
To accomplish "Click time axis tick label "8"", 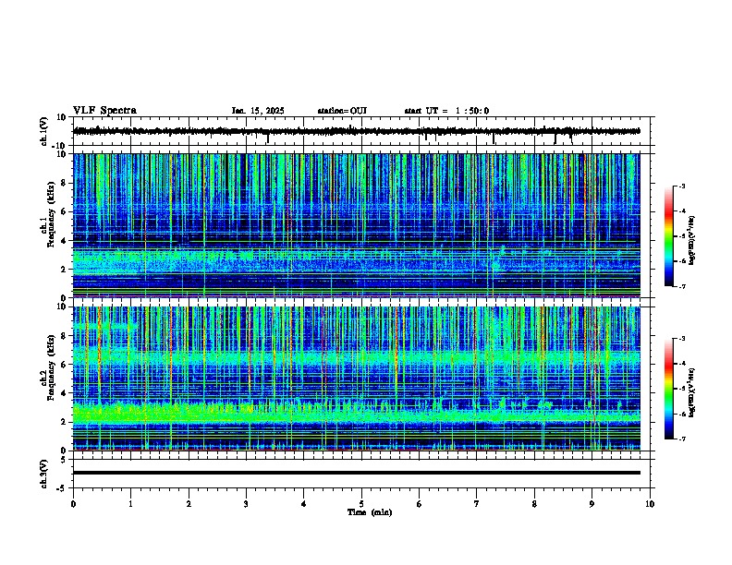I will coord(534,504).
